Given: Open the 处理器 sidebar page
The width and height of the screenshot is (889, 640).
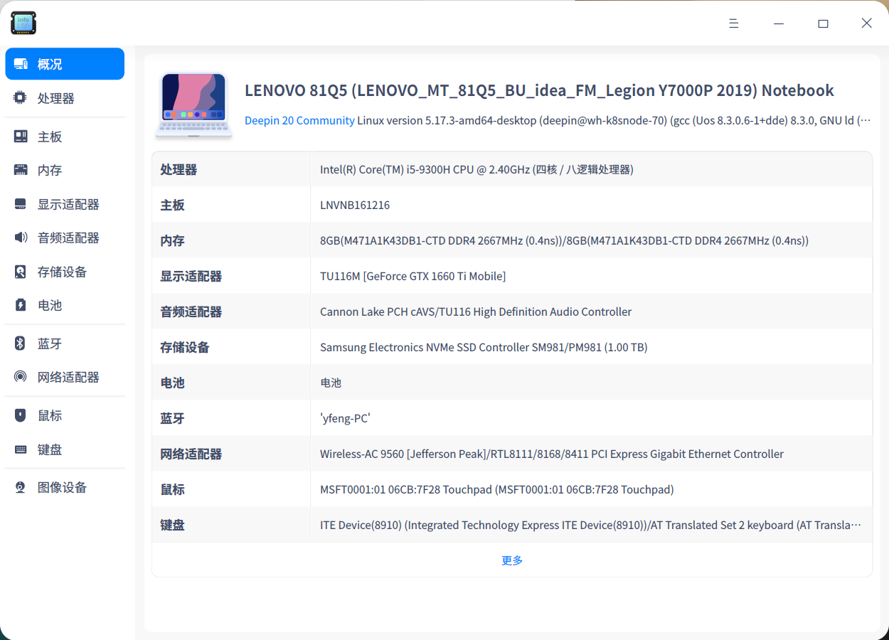Looking at the screenshot, I should click(x=65, y=98).
